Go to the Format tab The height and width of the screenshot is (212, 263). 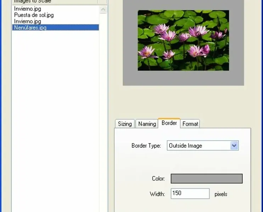tap(190, 124)
